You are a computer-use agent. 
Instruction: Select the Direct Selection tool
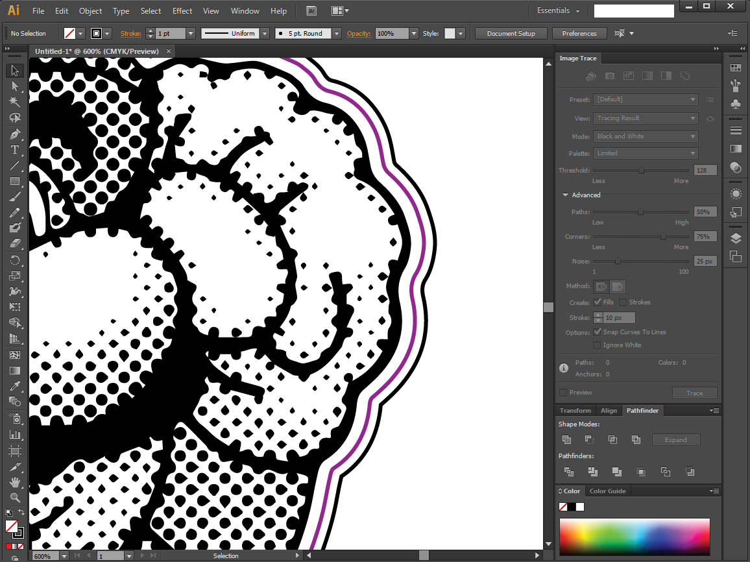[15, 86]
